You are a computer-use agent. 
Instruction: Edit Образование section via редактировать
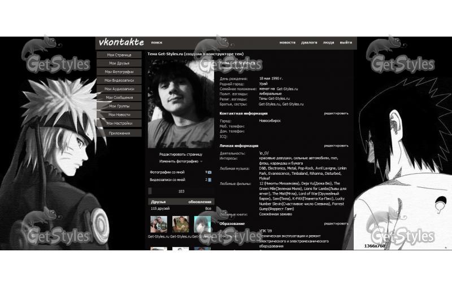click(x=336, y=223)
